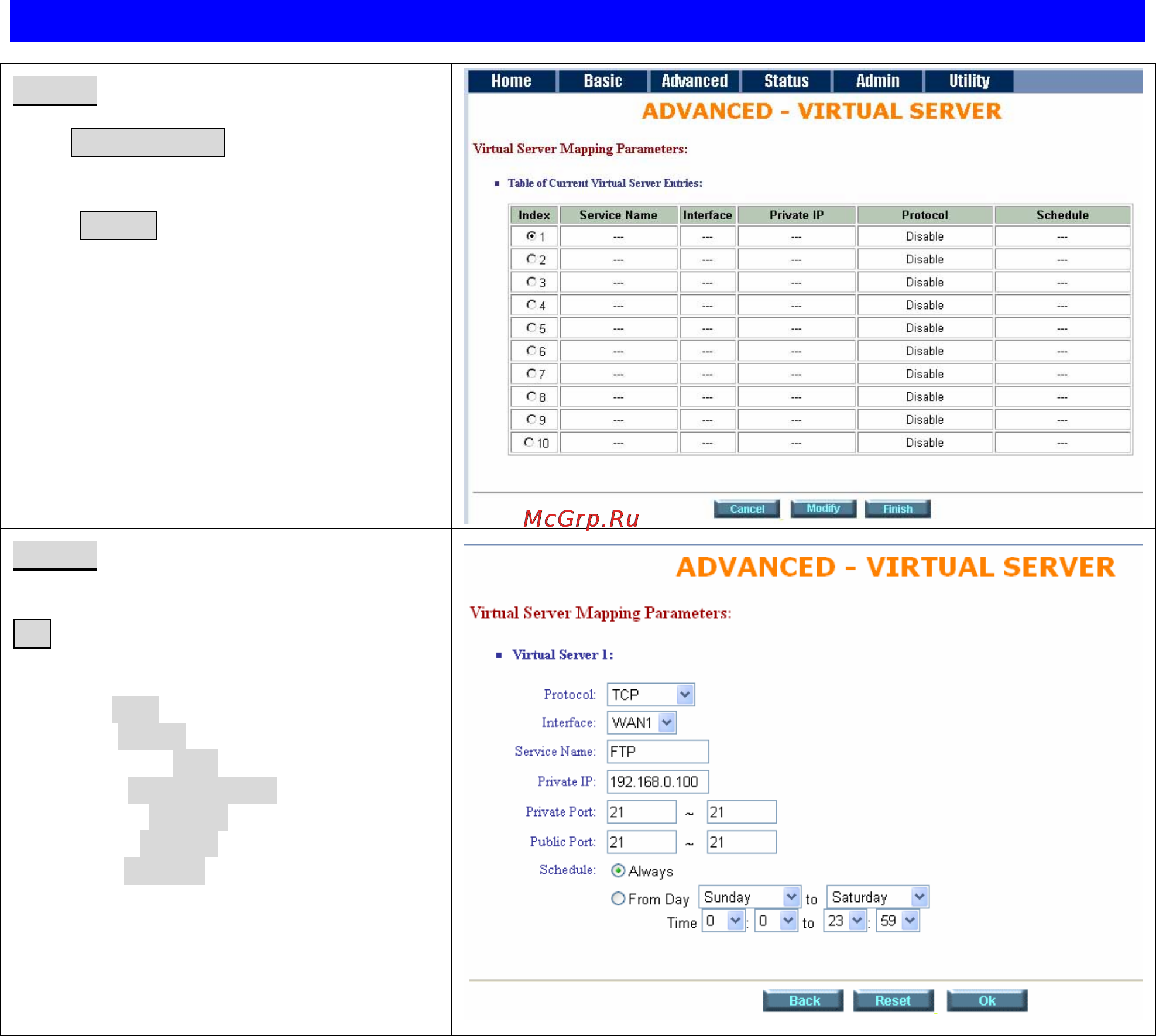Screen dimensions: 1156x1036
Task: Open the start hour 0 dropdown
Action: pyautogui.click(x=723, y=921)
